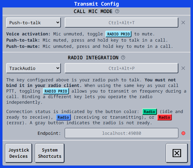The image size is (193, 168).
Task: Click the CALL MIC MODE heading
Action: (93, 11)
